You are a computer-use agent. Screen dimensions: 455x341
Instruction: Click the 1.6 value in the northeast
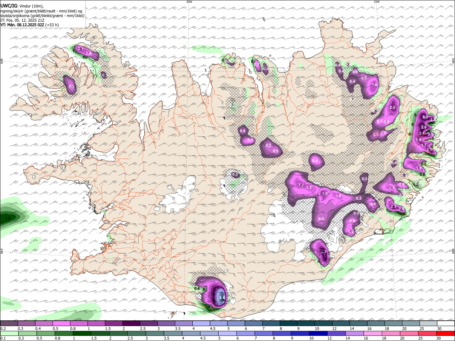374,85
